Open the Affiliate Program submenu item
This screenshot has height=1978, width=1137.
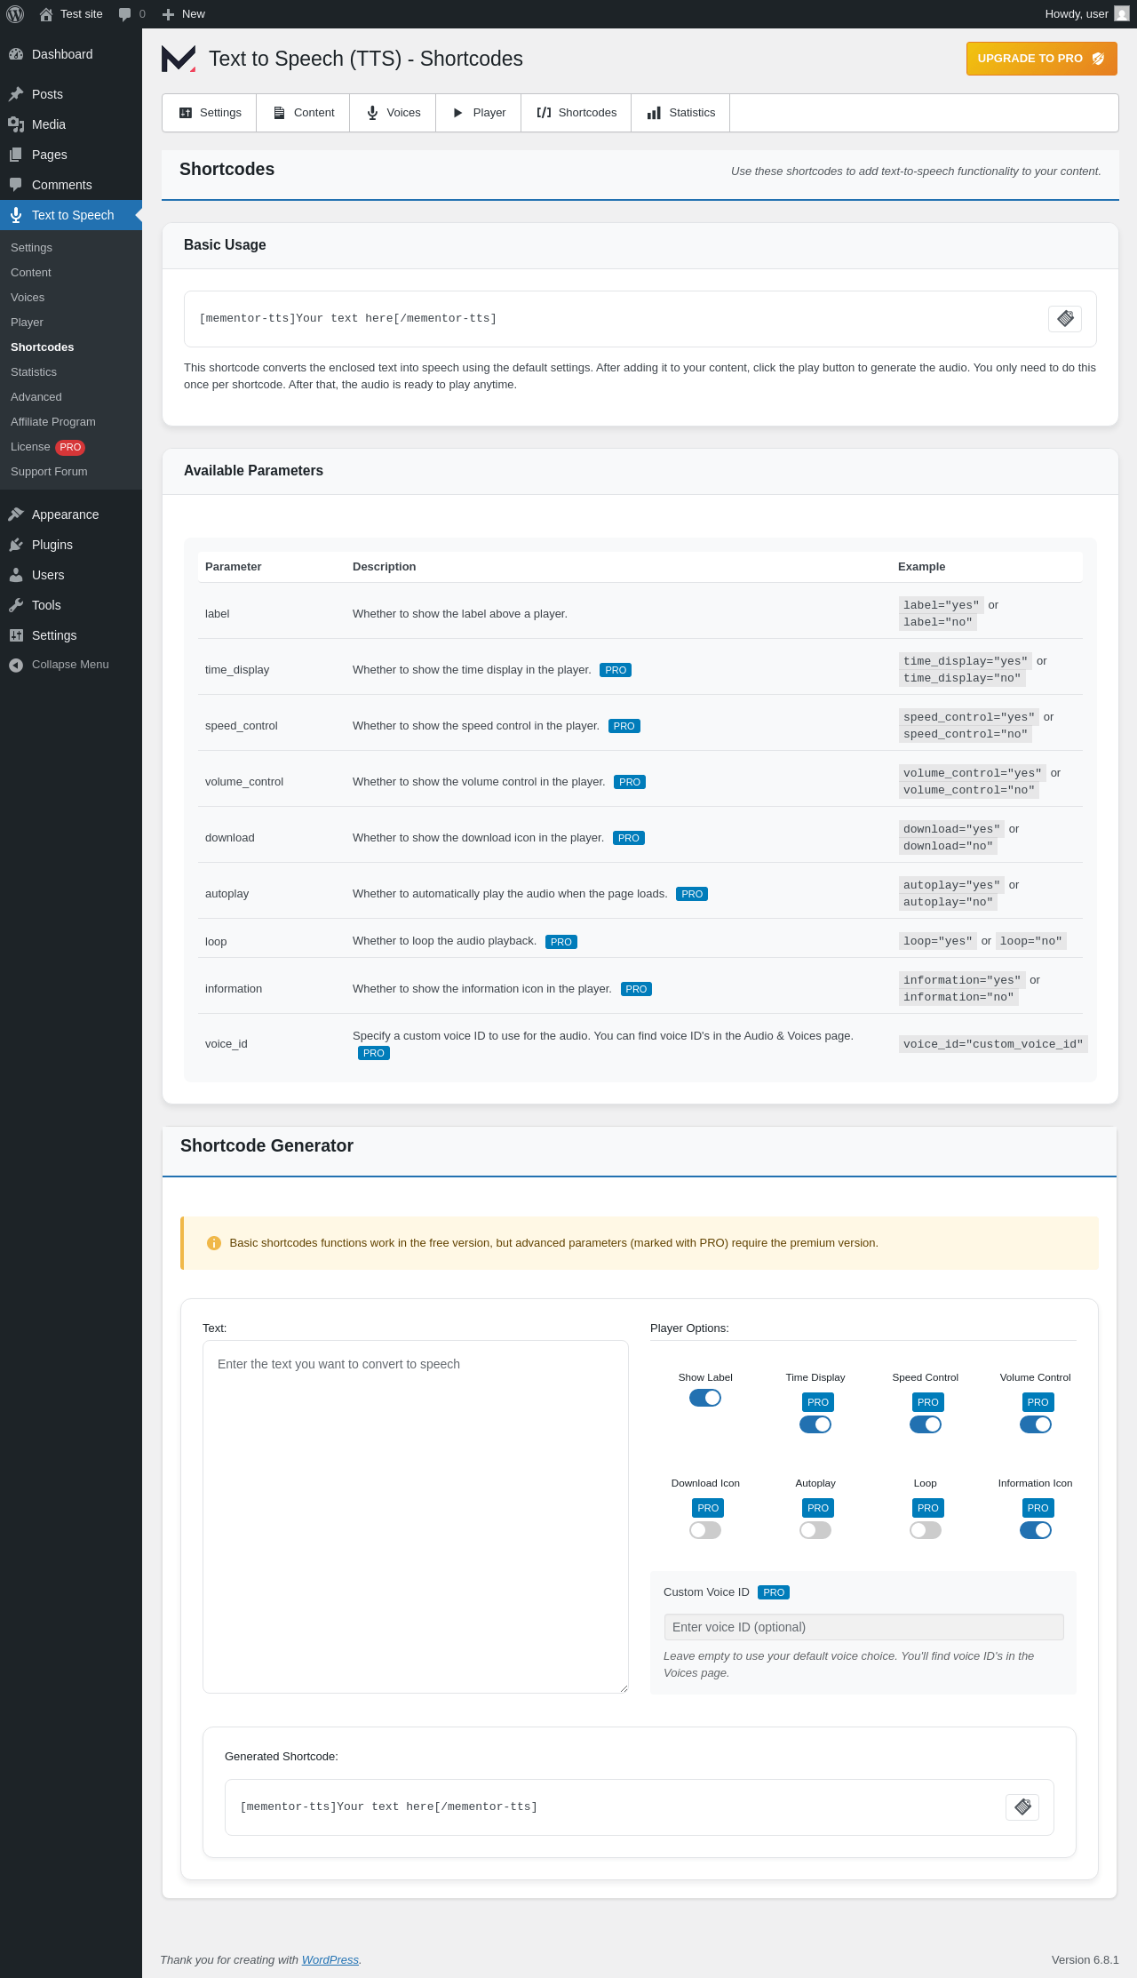click(x=71, y=422)
